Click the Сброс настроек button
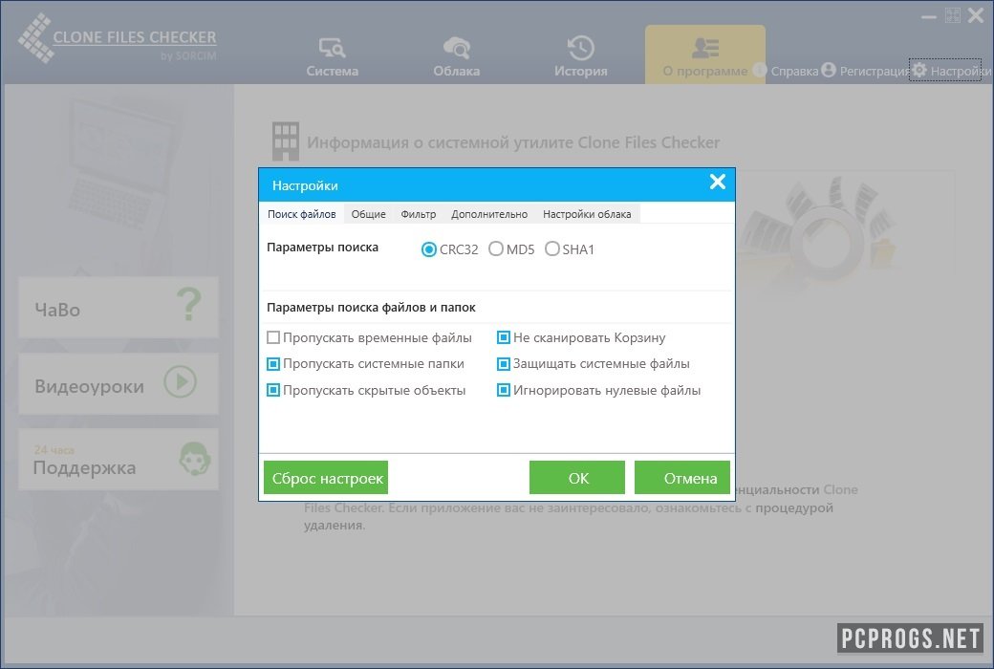Image resolution: width=994 pixels, height=669 pixels. 326,478
